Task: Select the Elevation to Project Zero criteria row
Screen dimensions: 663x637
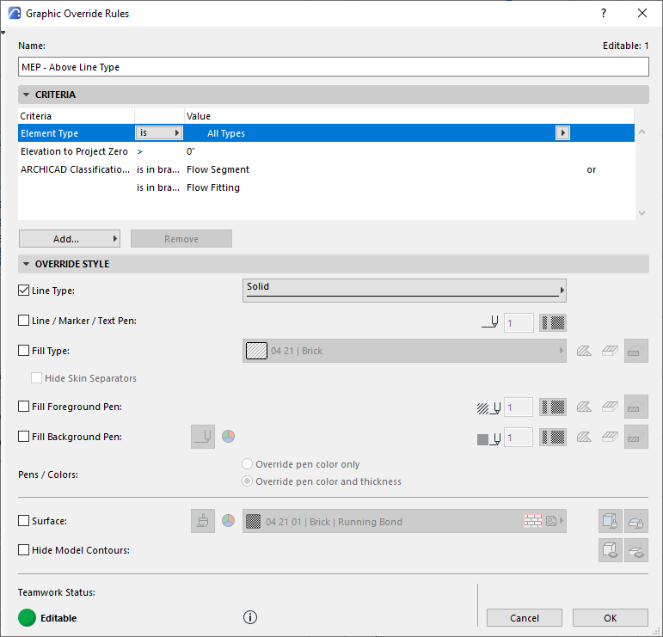Action: (x=326, y=151)
